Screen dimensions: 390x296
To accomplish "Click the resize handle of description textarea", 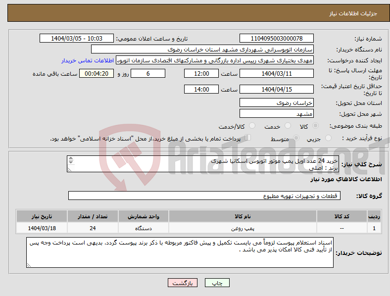I will tap(69, 170).
